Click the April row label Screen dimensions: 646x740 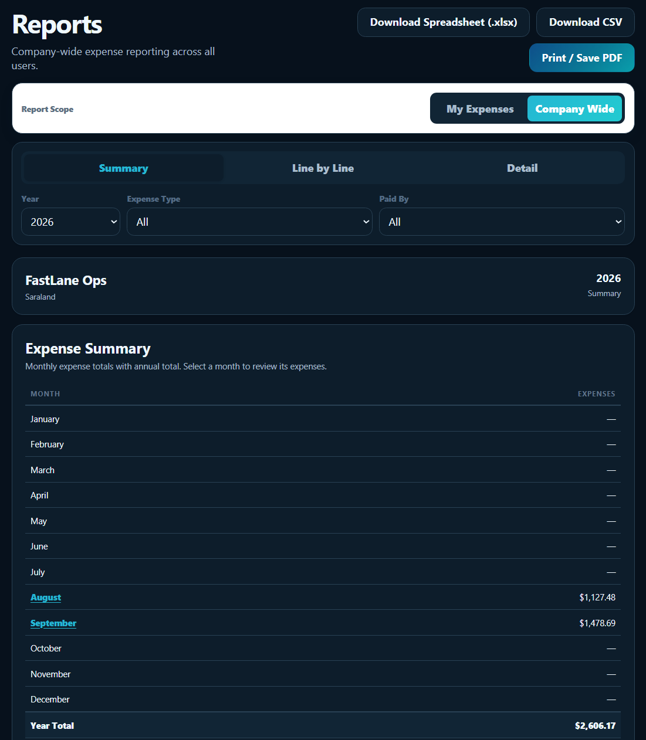tap(39, 495)
